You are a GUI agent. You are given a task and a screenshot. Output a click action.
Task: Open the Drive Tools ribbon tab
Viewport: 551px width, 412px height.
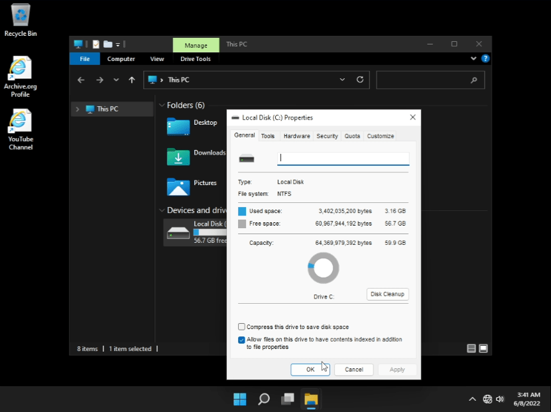pos(196,58)
